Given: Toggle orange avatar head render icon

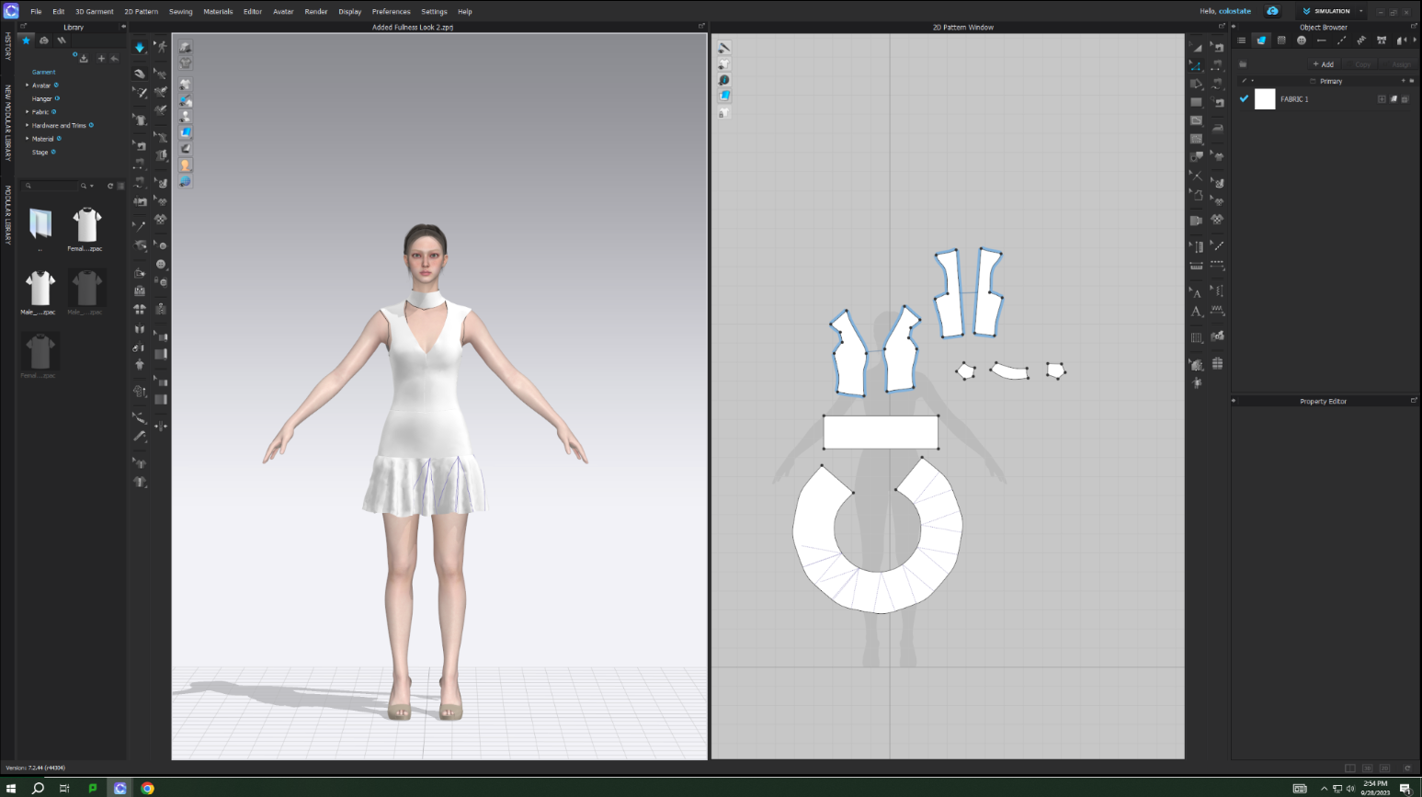Looking at the screenshot, I should tap(186, 165).
